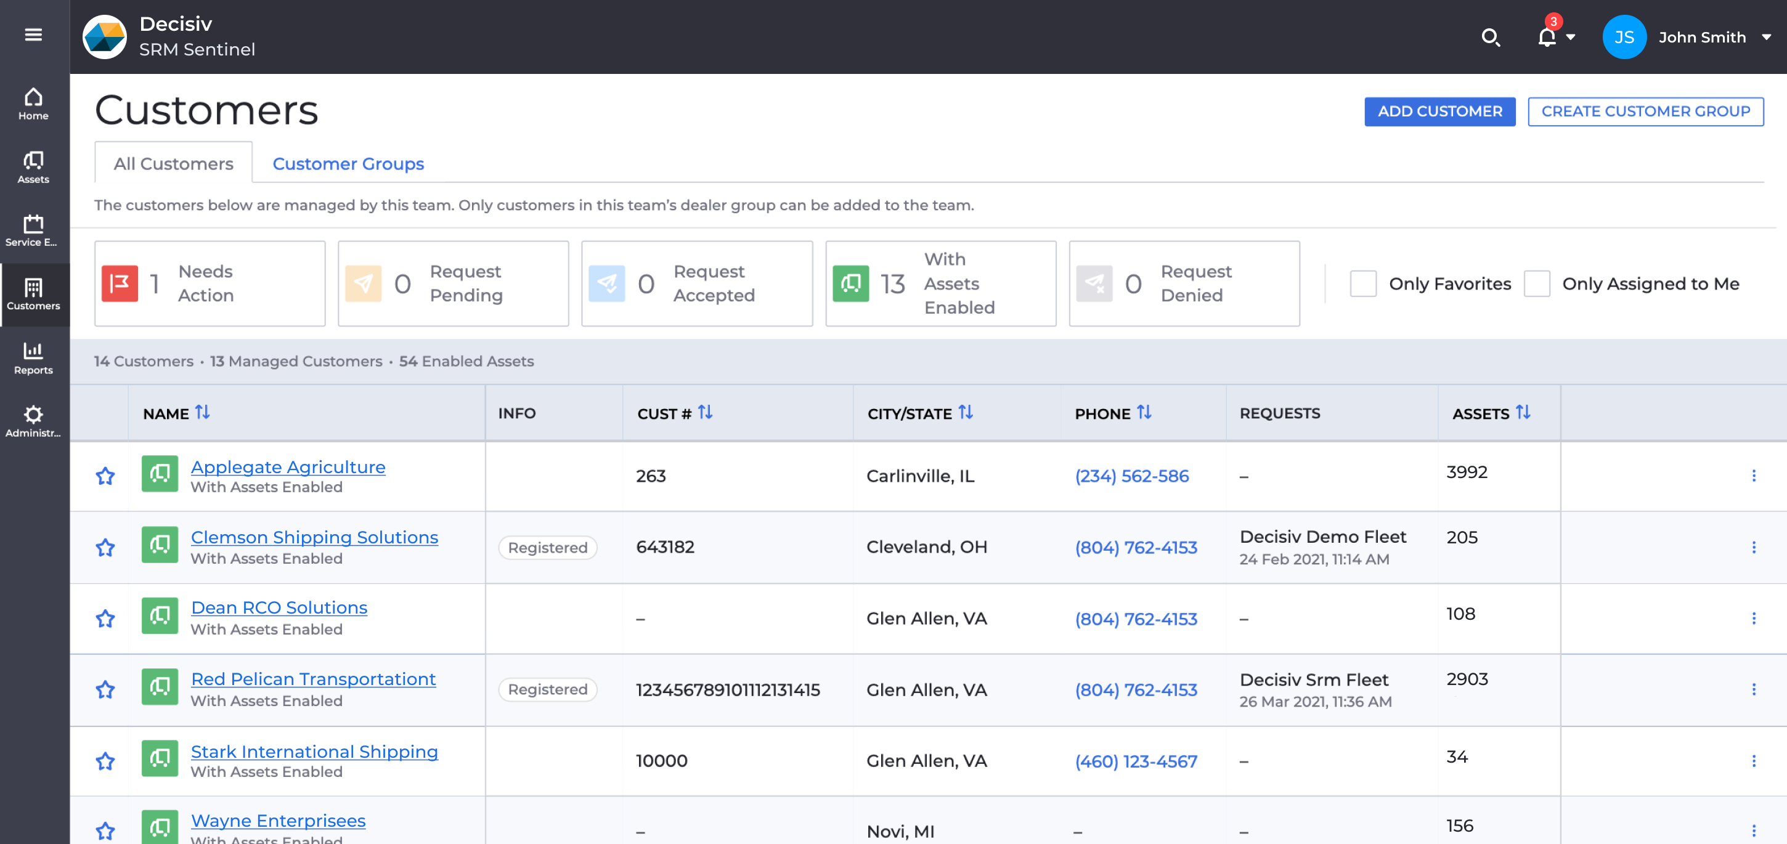Click the 54 Enabled Assets summary
Image resolution: width=1787 pixels, height=844 pixels.
[466, 361]
